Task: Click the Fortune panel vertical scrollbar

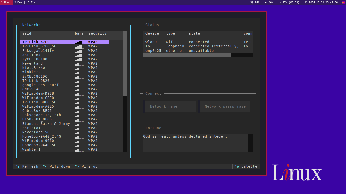Action: [x=250, y=143]
